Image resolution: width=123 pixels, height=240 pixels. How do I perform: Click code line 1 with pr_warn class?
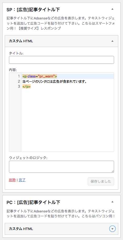[40, 76]
